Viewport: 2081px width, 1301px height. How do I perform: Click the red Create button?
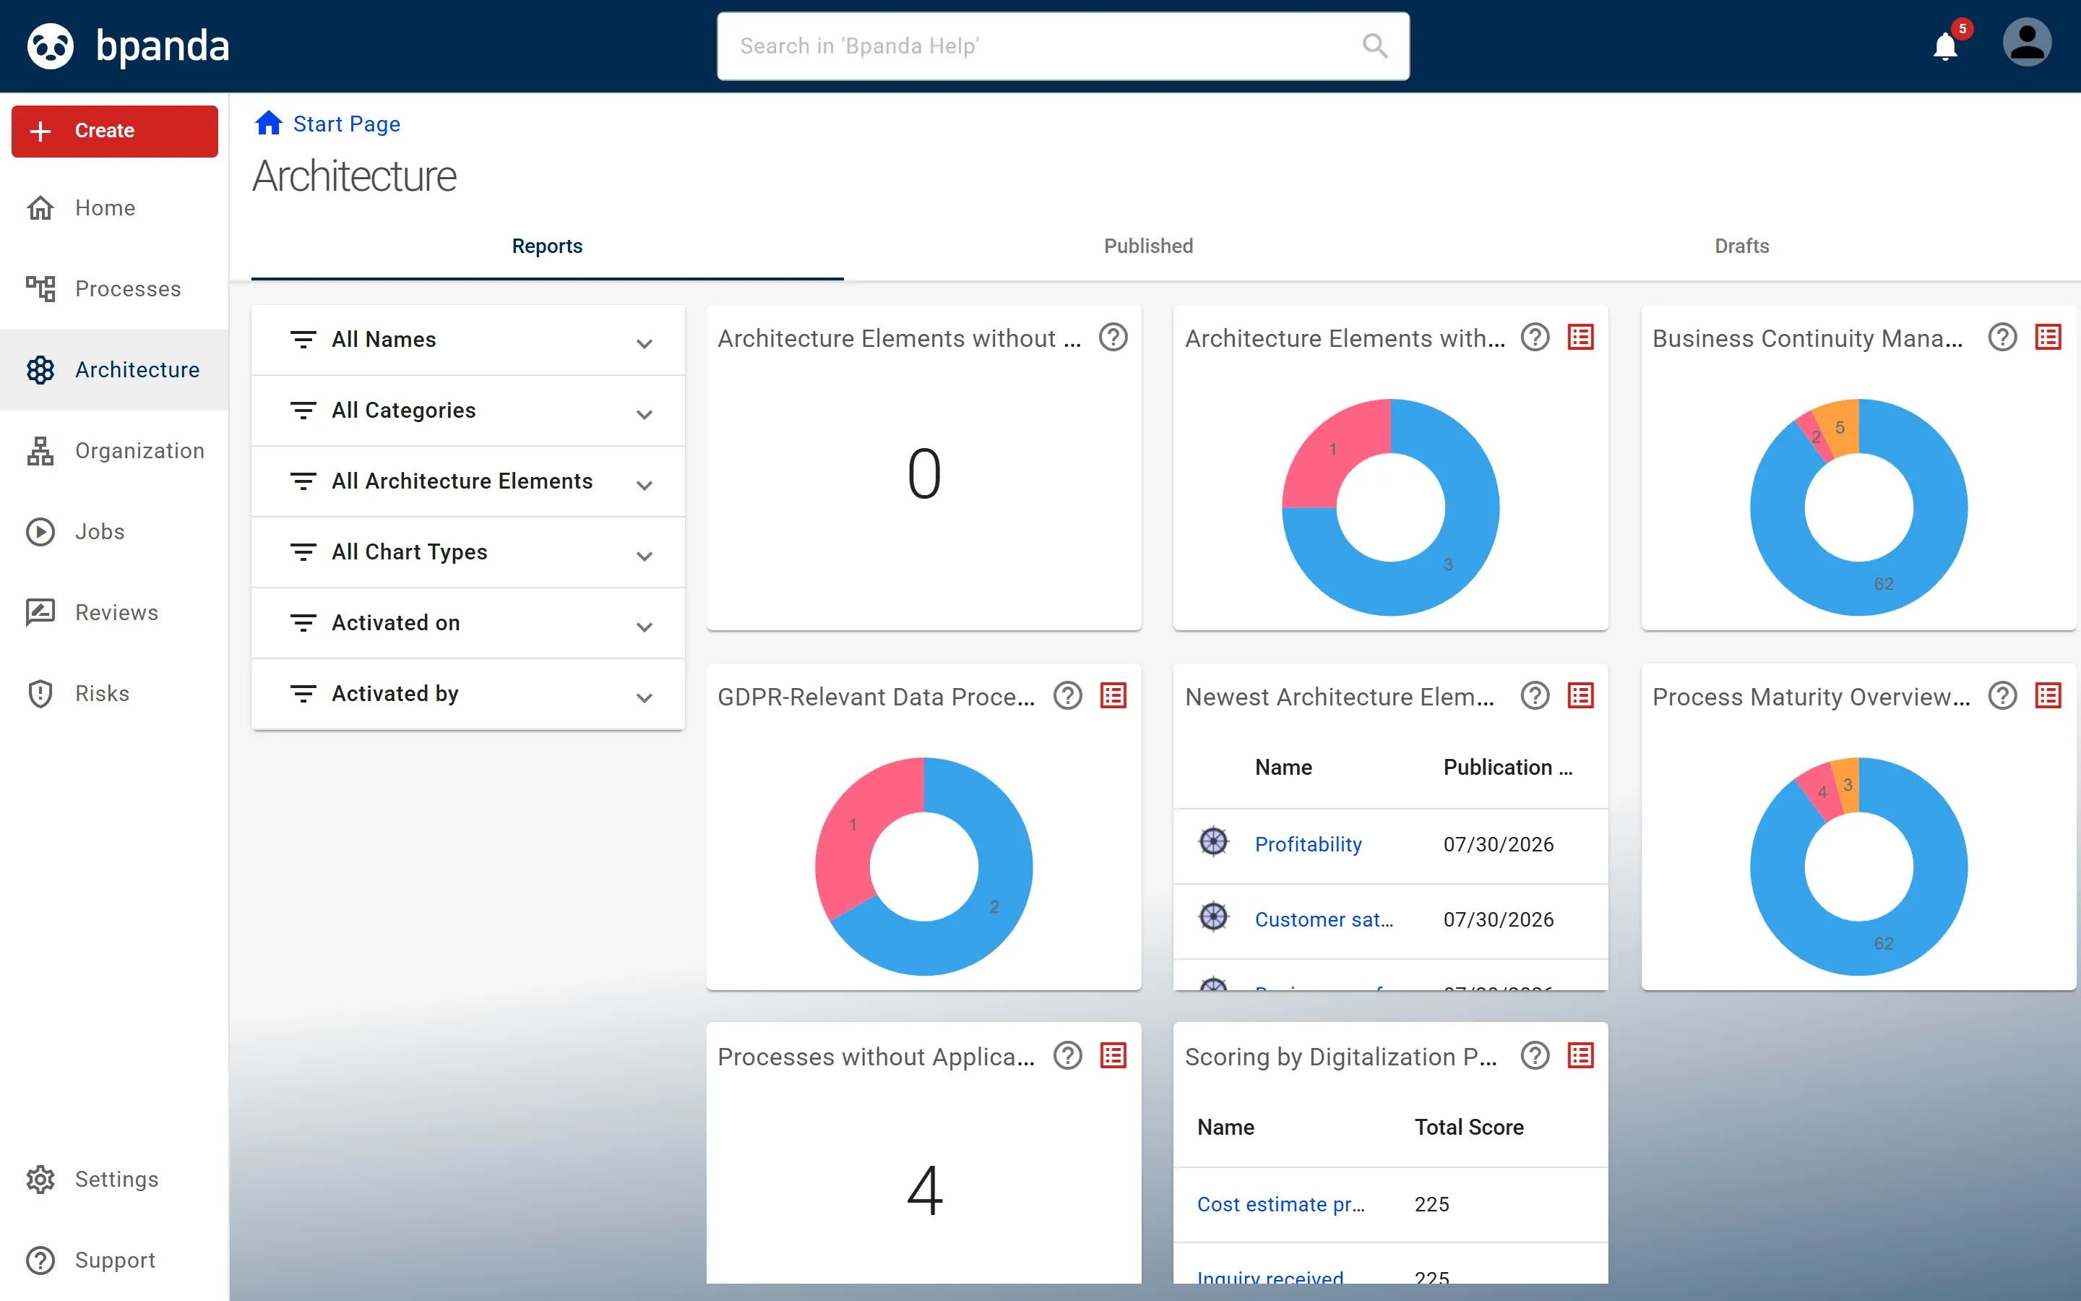[x=114, y=131]
